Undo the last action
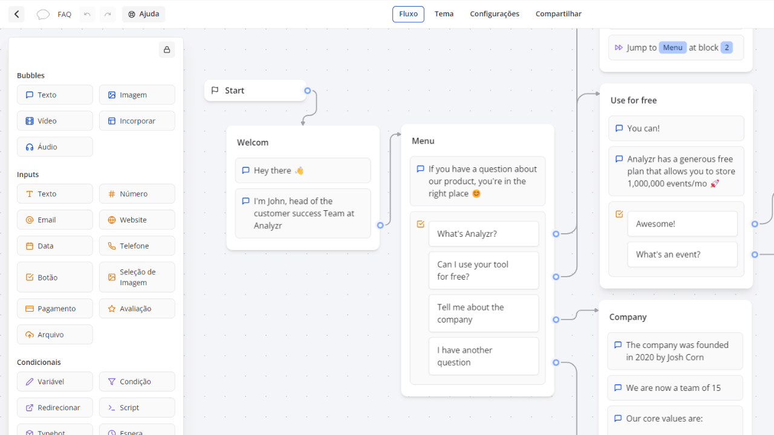 88,14
